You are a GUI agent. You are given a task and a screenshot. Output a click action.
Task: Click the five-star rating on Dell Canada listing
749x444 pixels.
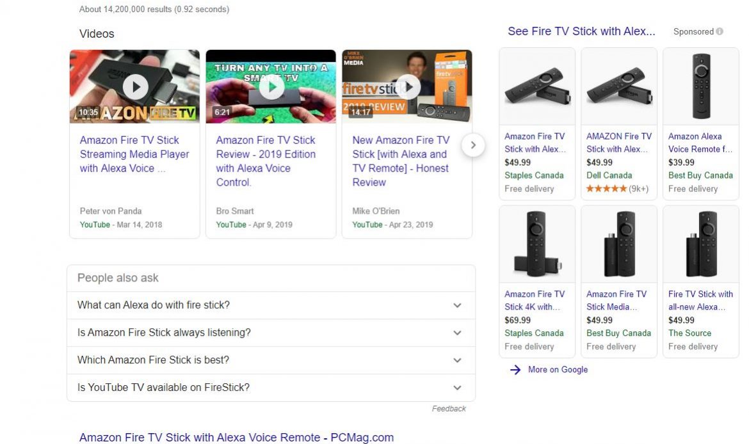(606, 189)
